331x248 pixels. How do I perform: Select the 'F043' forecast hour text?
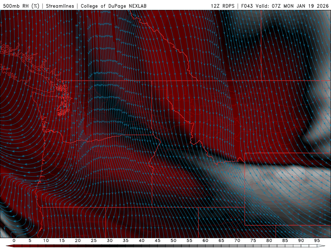coord(247,6)
